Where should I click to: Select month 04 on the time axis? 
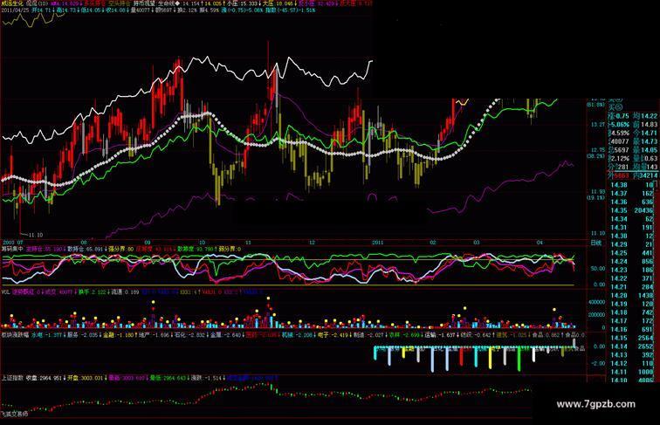pyautogui.click(x=540, y=243)
